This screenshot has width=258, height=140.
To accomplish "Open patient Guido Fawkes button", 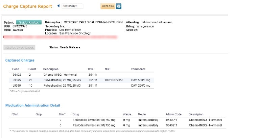I will pyautogui.click(x=29, y=22).
